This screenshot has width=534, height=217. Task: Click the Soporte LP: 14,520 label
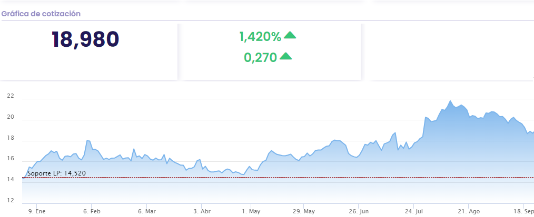(56, 173)
